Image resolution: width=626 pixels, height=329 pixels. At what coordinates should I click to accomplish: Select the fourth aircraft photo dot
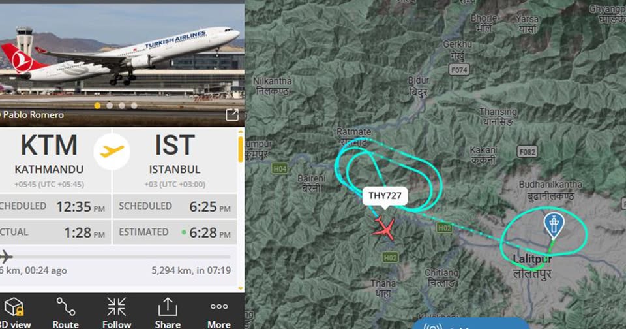point(134,106)
